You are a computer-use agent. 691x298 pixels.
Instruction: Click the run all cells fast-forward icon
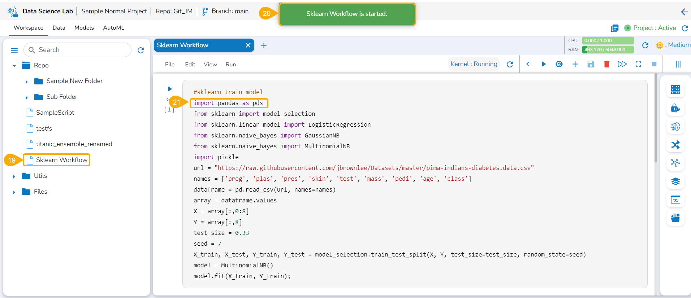tap(622, 64)
